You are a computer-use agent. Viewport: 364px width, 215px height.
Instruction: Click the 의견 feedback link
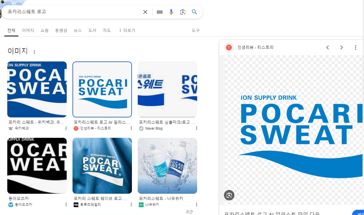(189, 212)
